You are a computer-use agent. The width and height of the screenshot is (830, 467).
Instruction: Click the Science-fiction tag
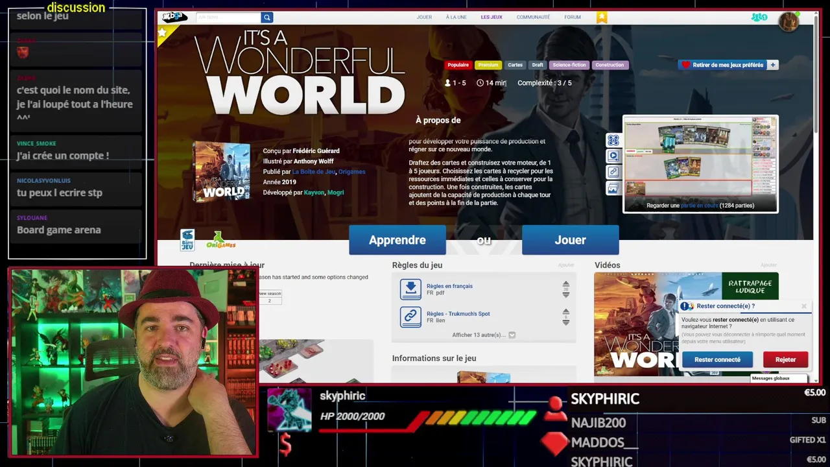569,65
